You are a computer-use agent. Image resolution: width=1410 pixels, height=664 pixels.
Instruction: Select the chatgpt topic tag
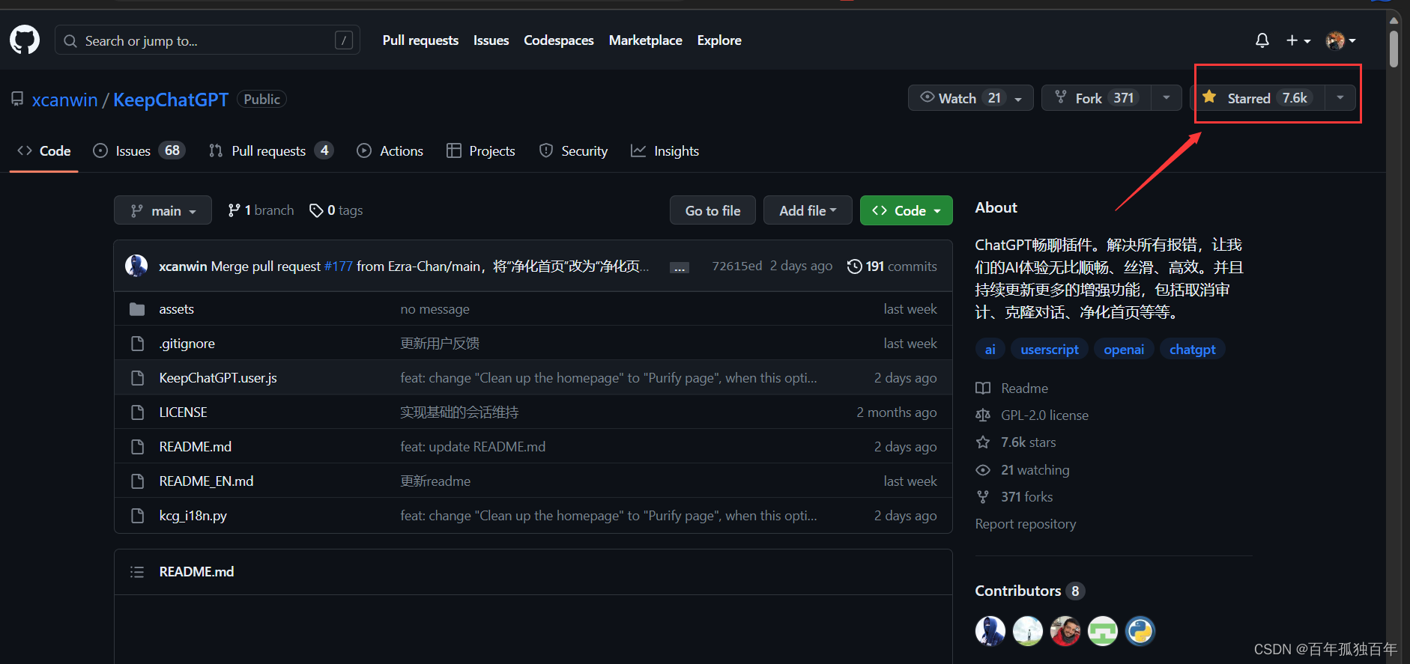(x=1193, y=350)
